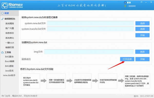Click the cloud icon beside 欢迎
Viewport: 154px width, 98px height.
pyautogui.click(x=2, y=13)
